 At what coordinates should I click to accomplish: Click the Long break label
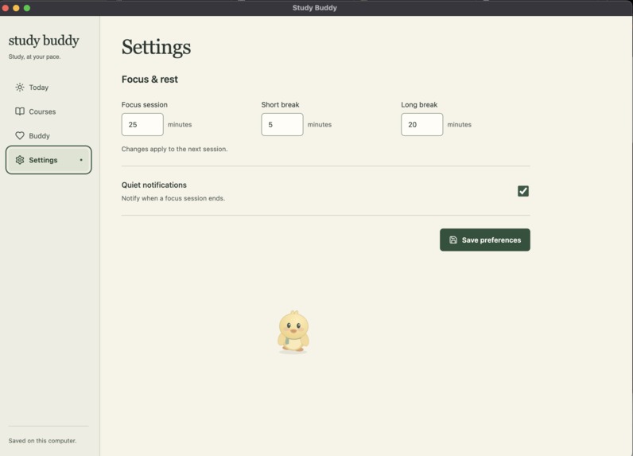click(x=419, y=104)
